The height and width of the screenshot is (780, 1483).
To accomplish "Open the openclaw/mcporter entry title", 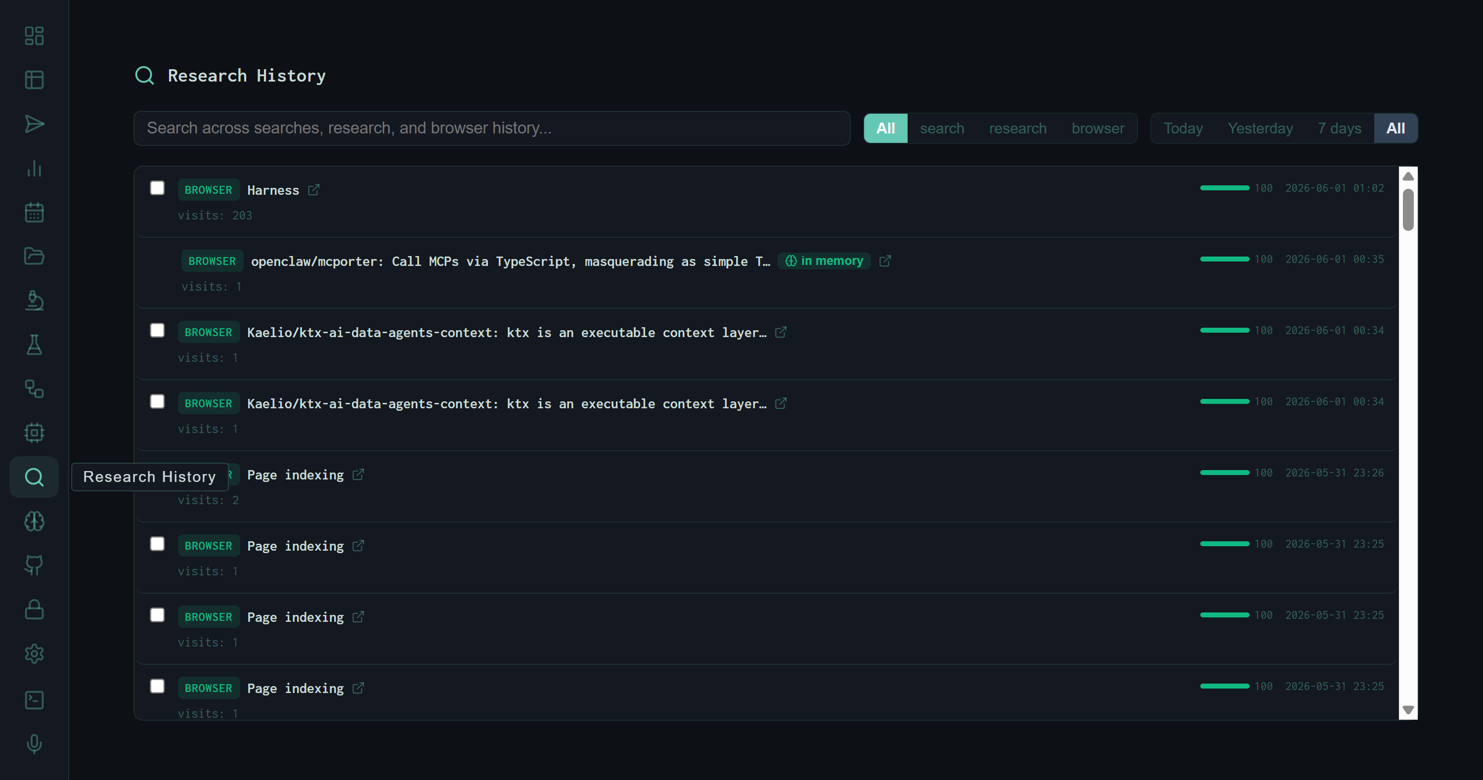I will (511, 261).
